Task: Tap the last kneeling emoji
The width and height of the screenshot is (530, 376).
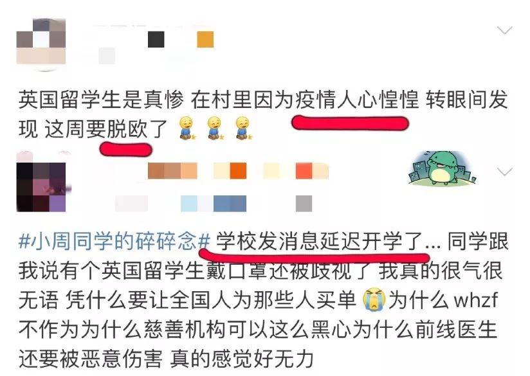Action: pos(243,128)
